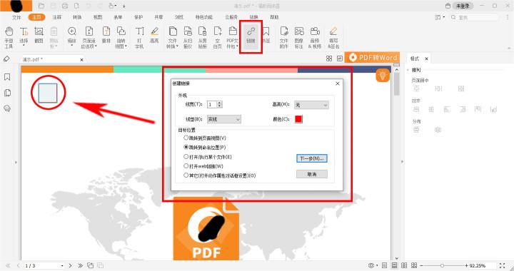The width and height of the screenshot is (514, 271).
Task: Switch to the Comment tab (注释)
Action: click(x=57, y=17)
